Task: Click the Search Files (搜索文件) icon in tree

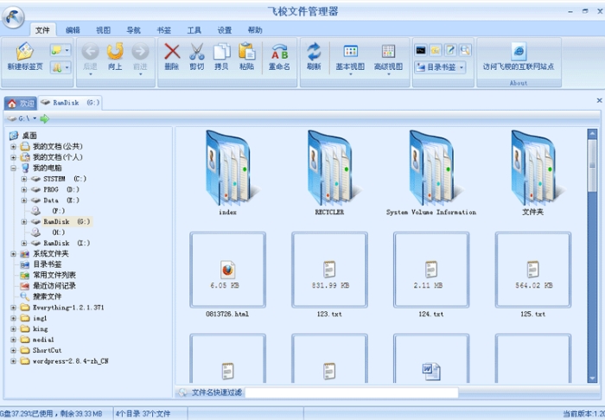Action: click(x=24, y=296)
